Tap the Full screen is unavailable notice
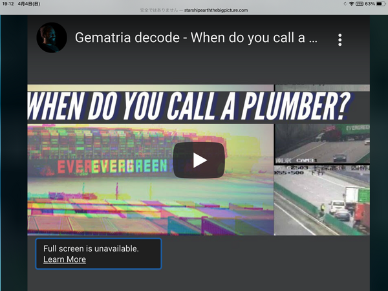 (91, 248)
